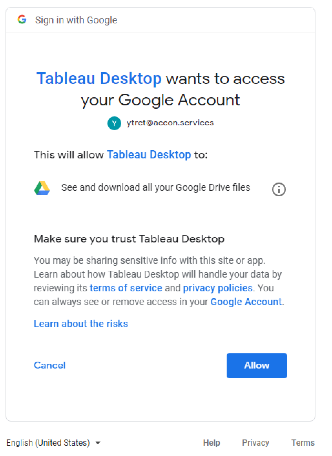
Task: Select English (United States) language selector
Action: coord(53,443)
